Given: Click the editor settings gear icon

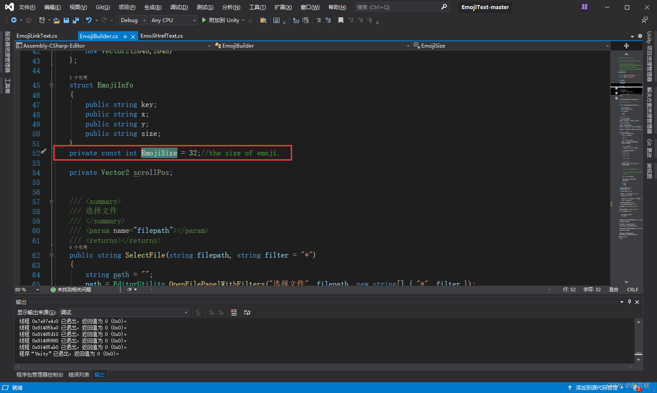Looking at the screenshot, I should [x=640, y=36].
